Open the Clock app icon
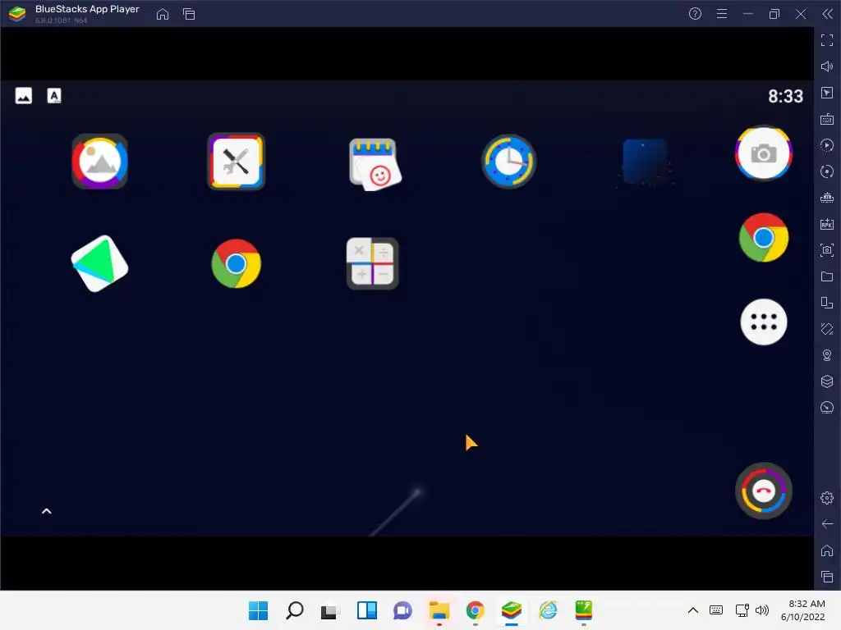The height and width of the screenshot is (630, 841). [508, 162]
